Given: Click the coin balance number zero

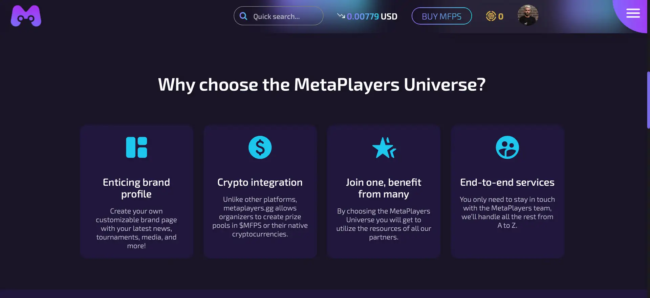Looking at the screenshot, I should point(501,16).
